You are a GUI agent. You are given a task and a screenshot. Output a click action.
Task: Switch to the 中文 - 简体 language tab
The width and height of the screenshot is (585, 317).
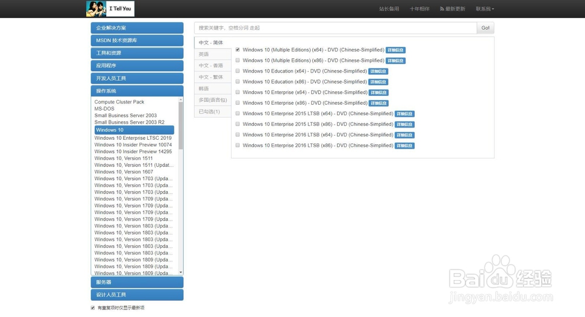click(213, 43)
